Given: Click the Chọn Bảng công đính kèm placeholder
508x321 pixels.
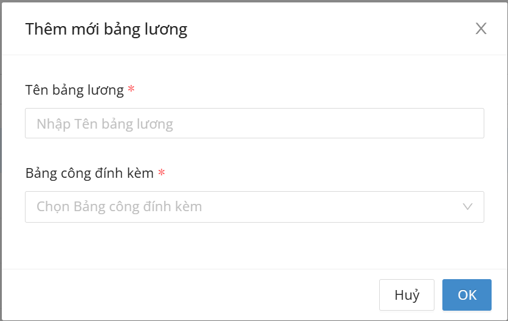Looking at the screenshot, I should pos(120,207).
